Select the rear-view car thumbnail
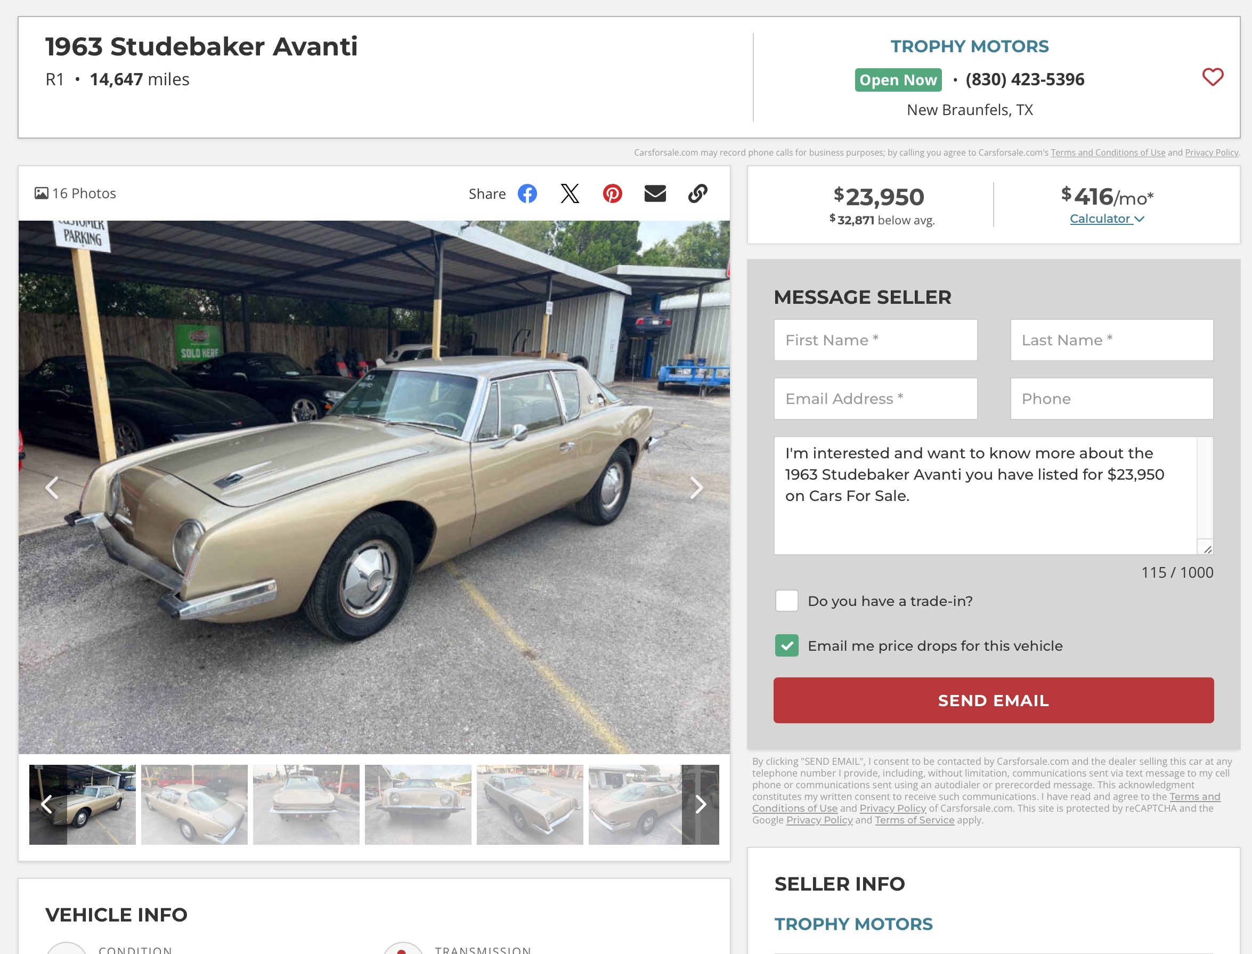This screenshot has width=1252, height=954. pyautogui.click(x=306, y=804)
